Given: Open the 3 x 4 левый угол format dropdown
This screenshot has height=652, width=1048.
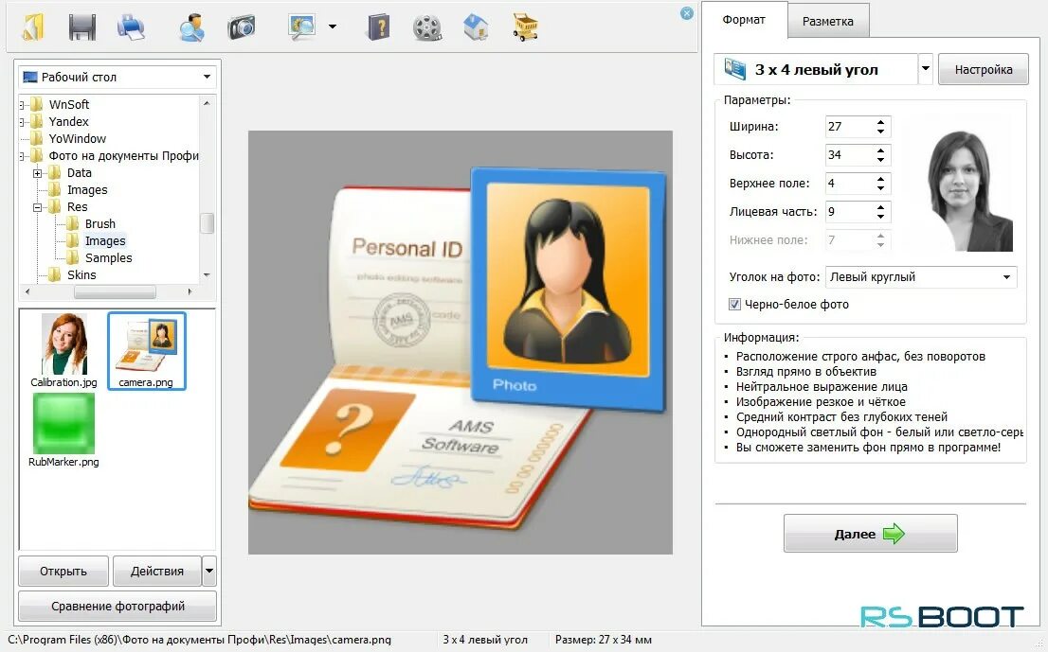Looking at the screenshot, I should tap(926, 69).
